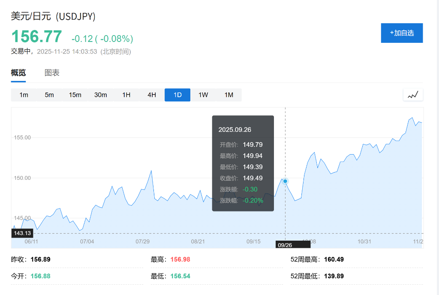Click the 07/29 date on the axis
Screen dimensions: 439x295
coord(142,241)
